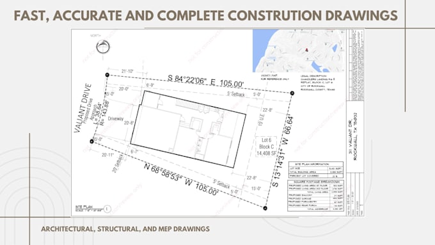
Task: Click the northeast property corner point
Action: 292,93
